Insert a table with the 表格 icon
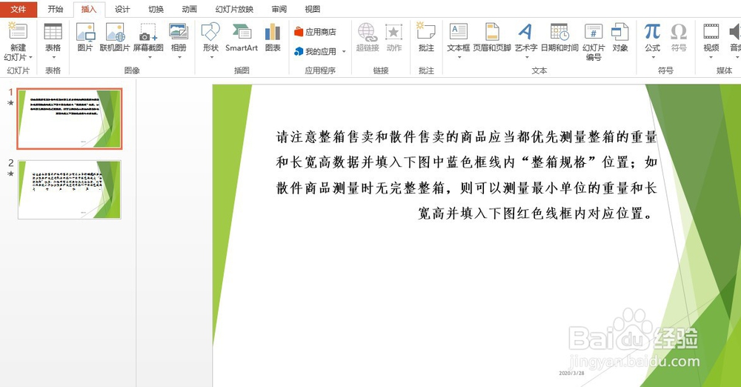The height and width of the screenshot is (387, 741). (53, 32)
